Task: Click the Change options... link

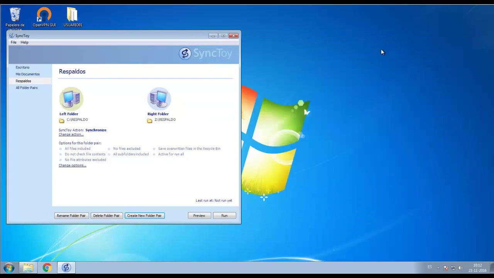Action: (72, 165)
